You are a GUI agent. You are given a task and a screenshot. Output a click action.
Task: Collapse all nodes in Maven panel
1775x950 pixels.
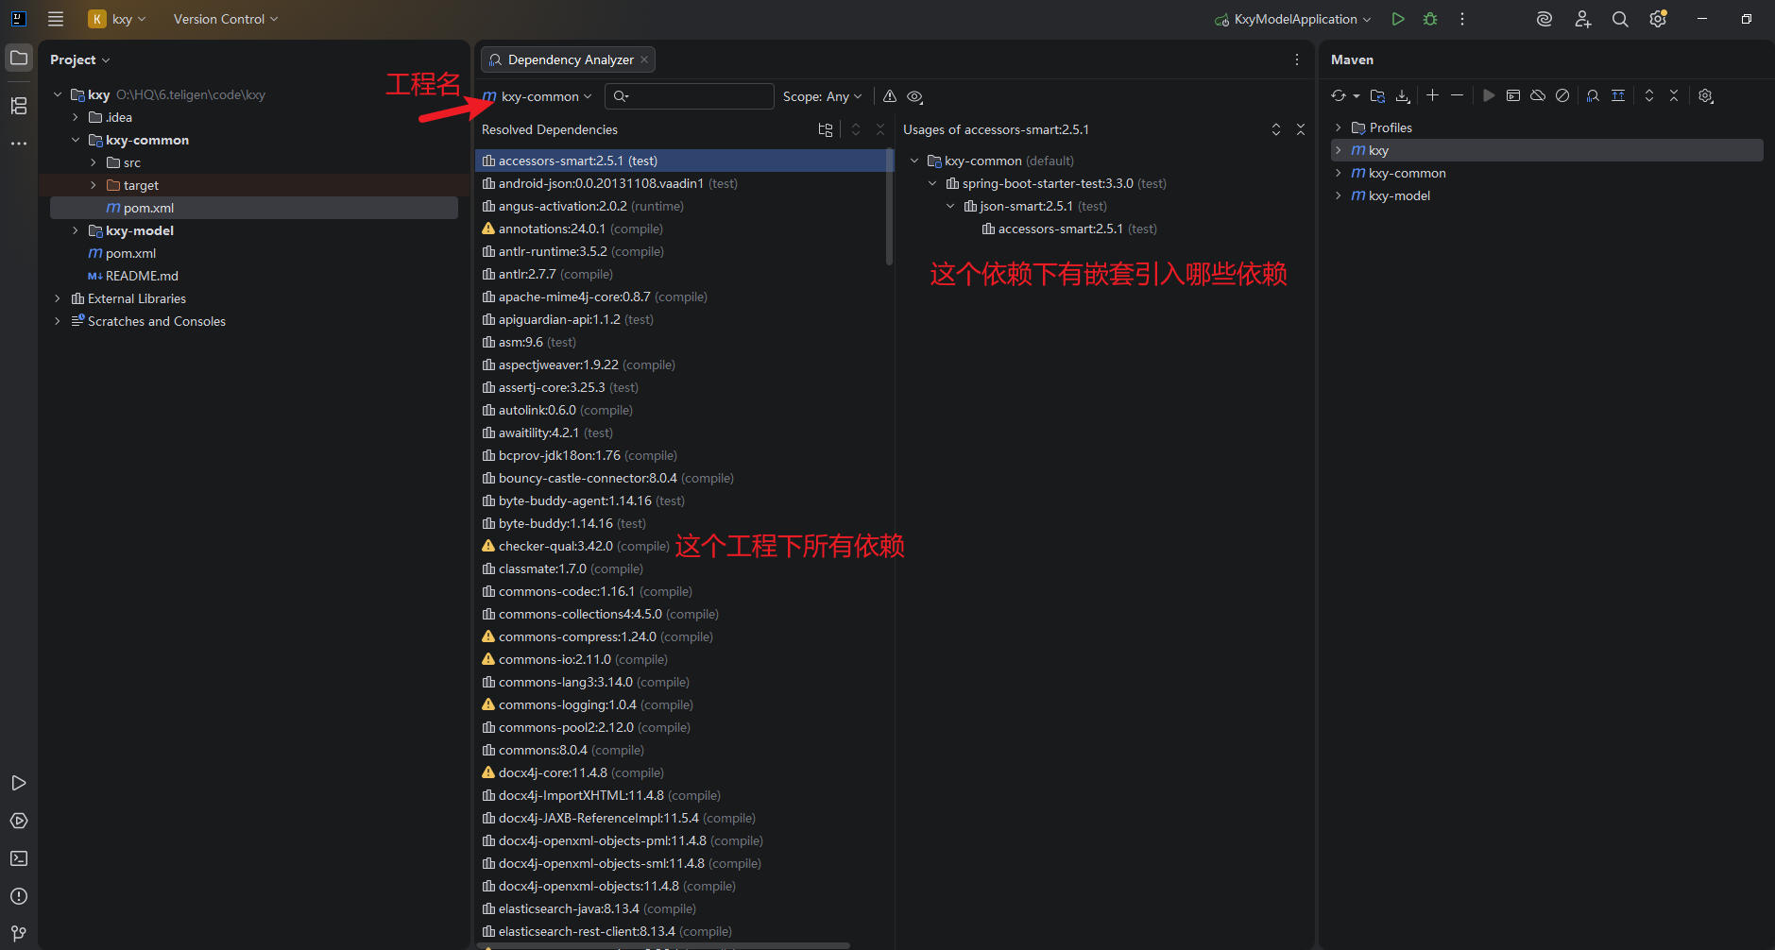pos(1674,95)
